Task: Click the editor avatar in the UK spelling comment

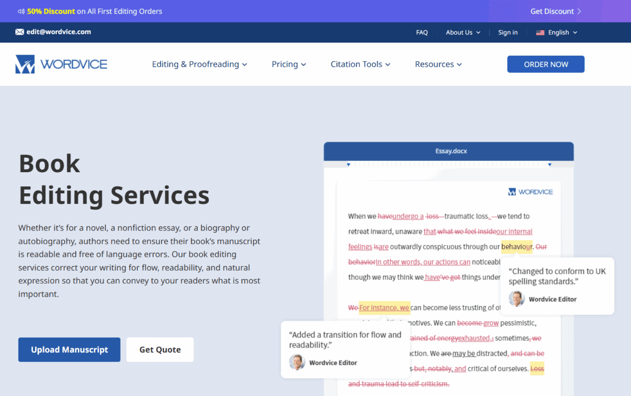Action: 516,299
